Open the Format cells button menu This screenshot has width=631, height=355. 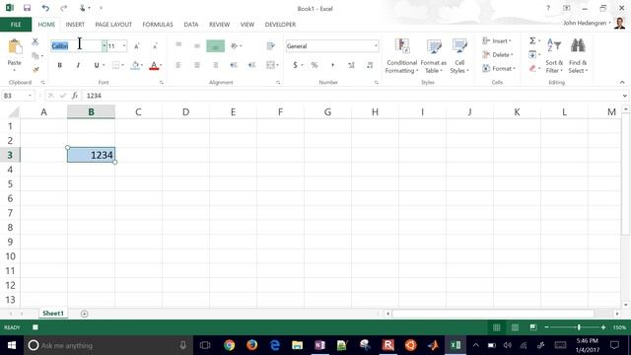[499, 68]
